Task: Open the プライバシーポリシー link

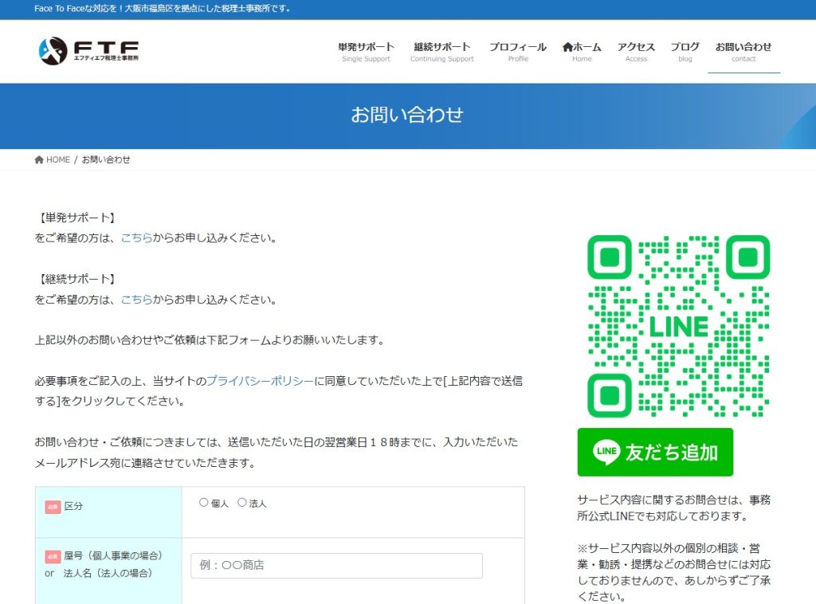Action: tap(261, 381)
